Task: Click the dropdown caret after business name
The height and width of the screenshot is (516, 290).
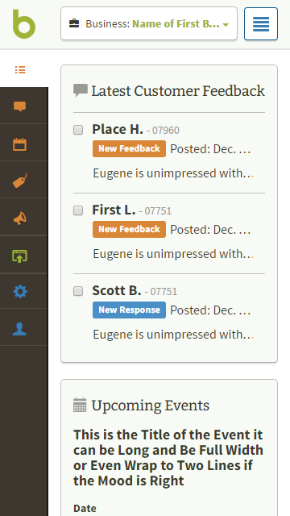Action: 226,25
